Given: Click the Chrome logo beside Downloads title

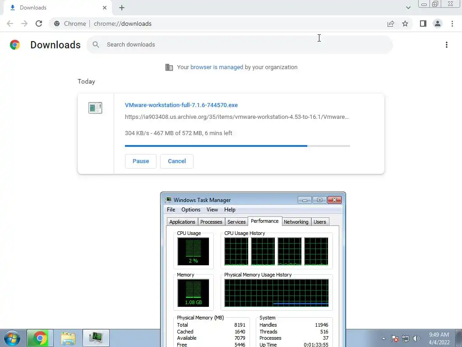Looking at the screenshot, I should point(15,45).
